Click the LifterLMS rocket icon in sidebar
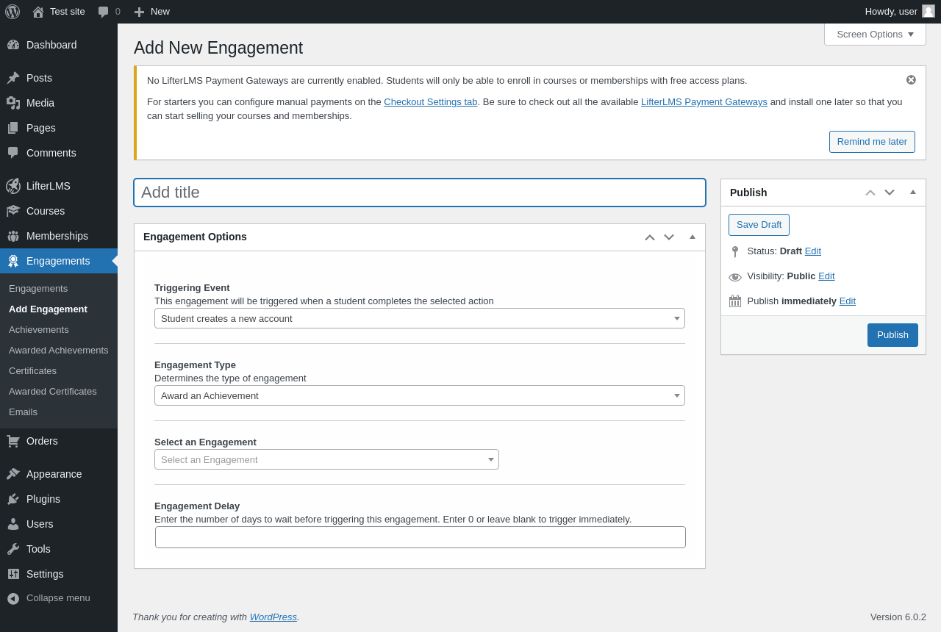This screenshot has width=941, height=632. click(12, 186)
